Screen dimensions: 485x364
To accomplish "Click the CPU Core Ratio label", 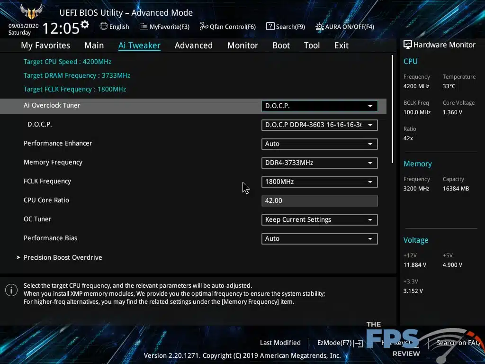I will [46, 200].
